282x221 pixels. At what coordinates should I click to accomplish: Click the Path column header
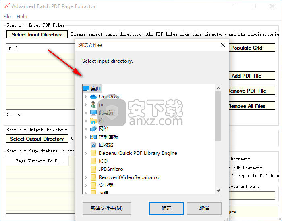coord(40,48)
